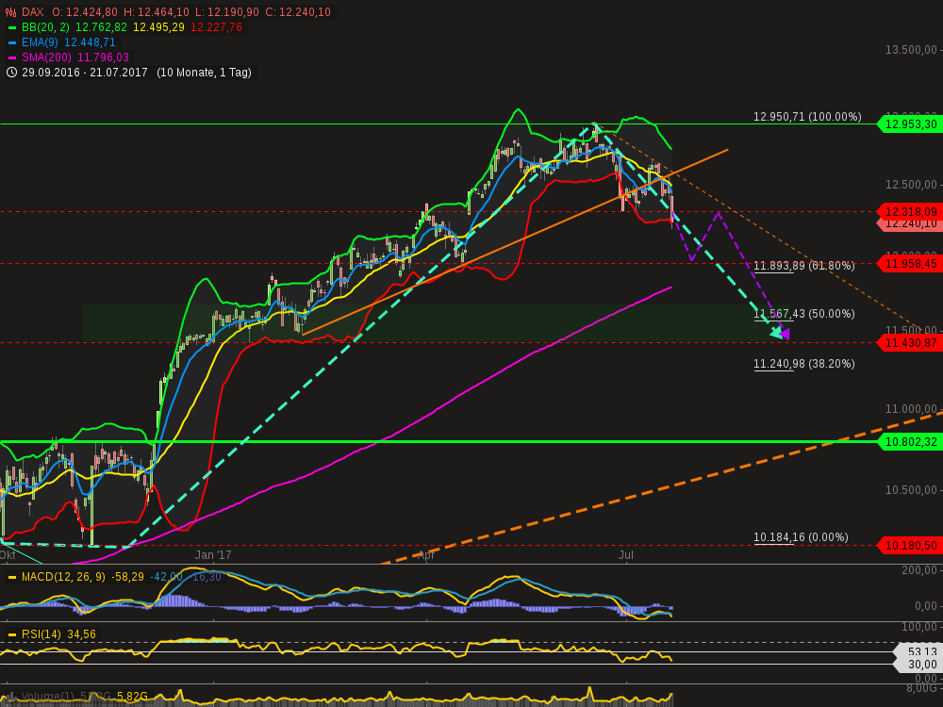
Task: Click the yellow RSI(14) legend marker
Action: pos(12,634)
